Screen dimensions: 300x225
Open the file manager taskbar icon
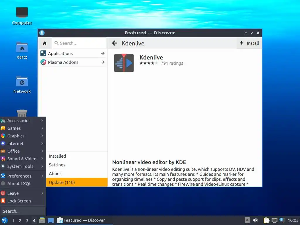tap(42, 220)
